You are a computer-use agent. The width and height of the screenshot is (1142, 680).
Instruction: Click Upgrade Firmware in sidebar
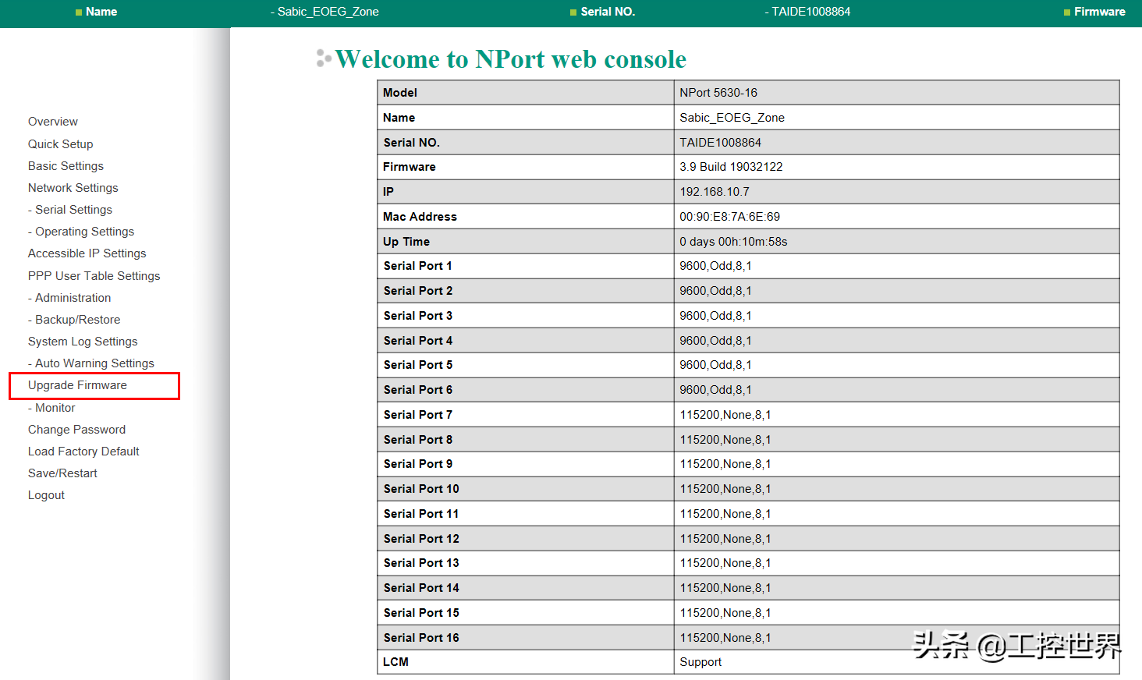(77, 385)
